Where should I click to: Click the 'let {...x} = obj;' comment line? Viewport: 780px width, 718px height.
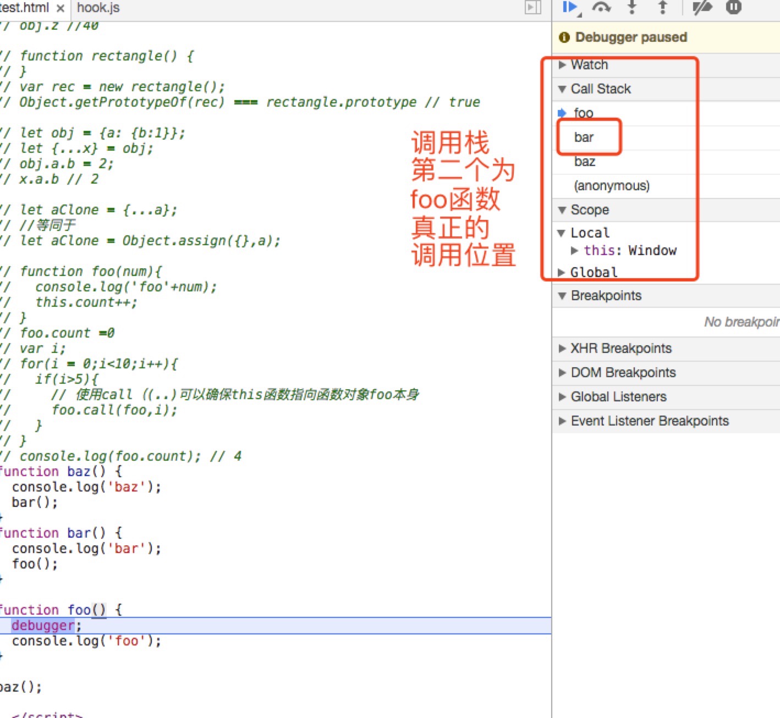pos(77,148)
